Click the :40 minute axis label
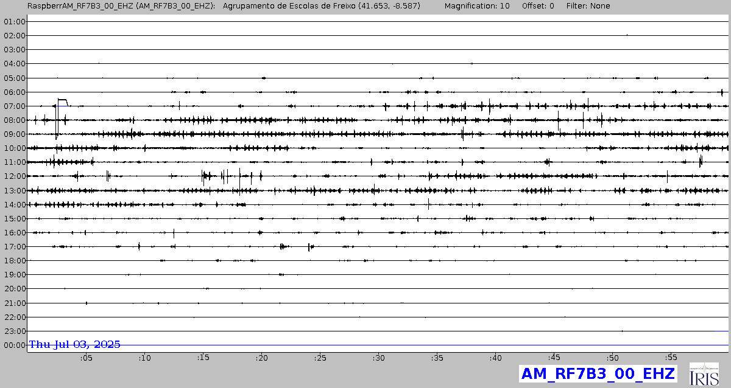The width and height of the screenshot is (731, 388). click(x=495, y=358)
